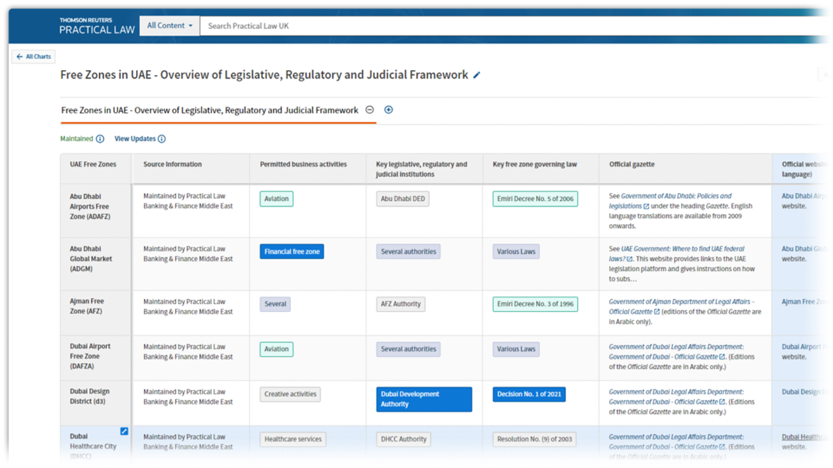Open the All Content dropdown
This screenshot has width=833, height=468.
pyautogui.click(x=170, y=25)
